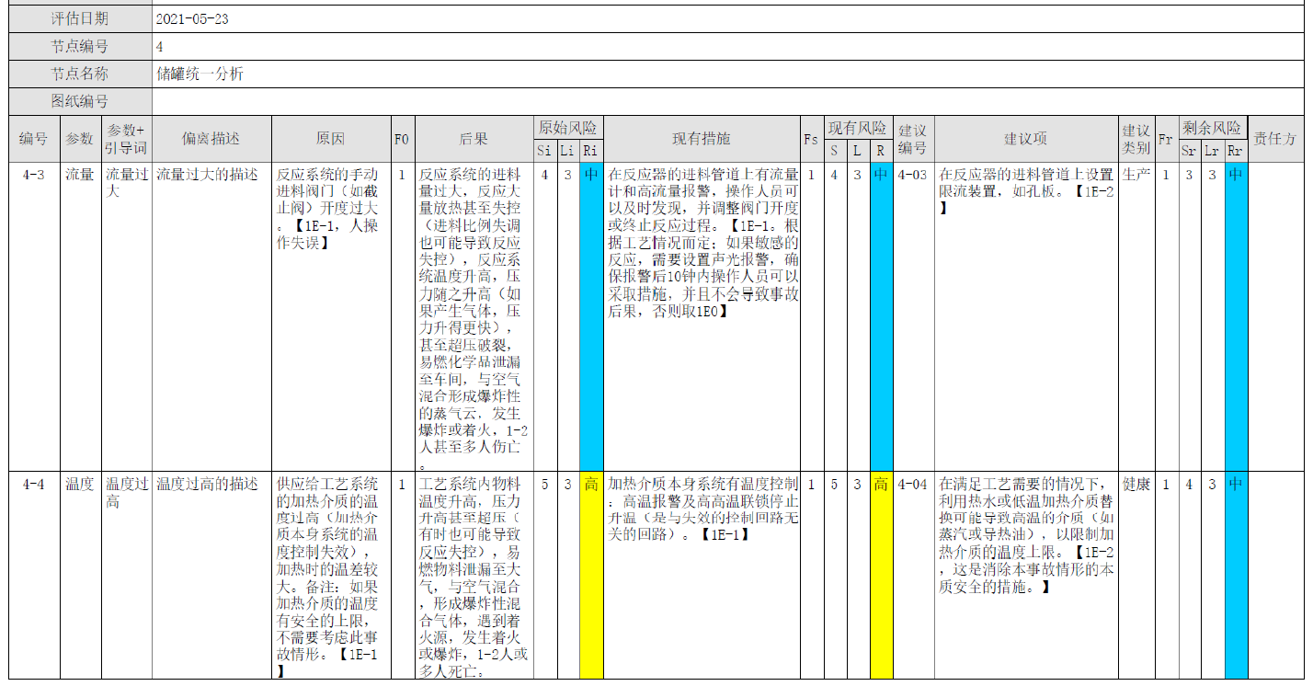Select the 温度过高 guide word cell
The width and height of the screenshot is (1313, 686).
pyautogui.click(x=126, y=576)
